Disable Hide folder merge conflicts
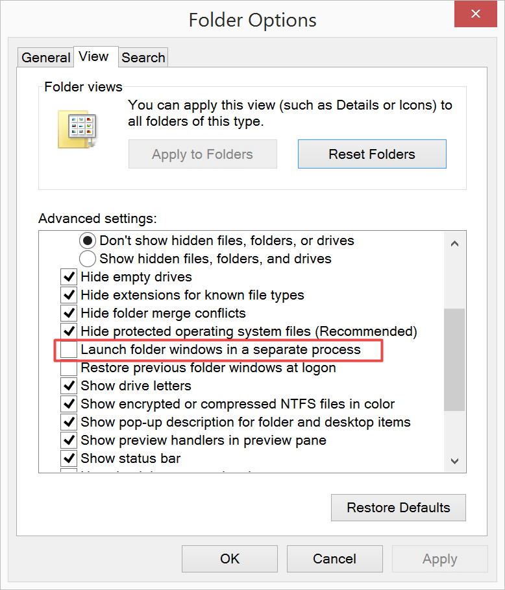The image size is (505, 590). click(68, 313)
